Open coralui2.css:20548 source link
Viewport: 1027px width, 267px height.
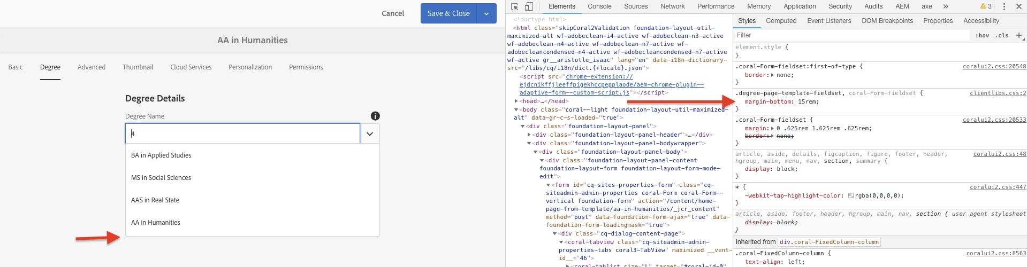994,67
